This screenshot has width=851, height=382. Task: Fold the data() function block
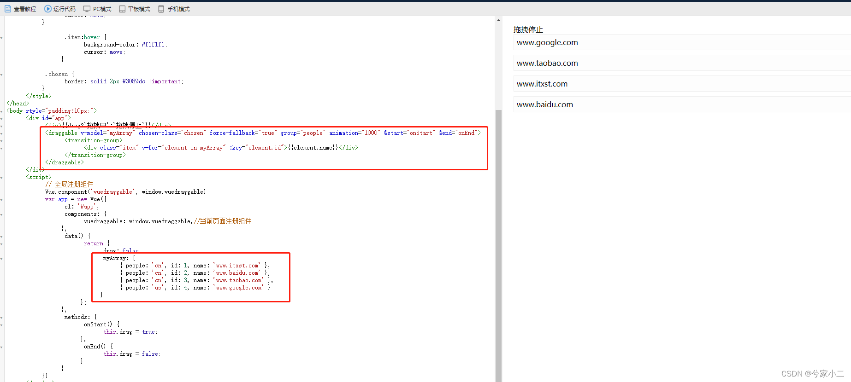point(2,237)
